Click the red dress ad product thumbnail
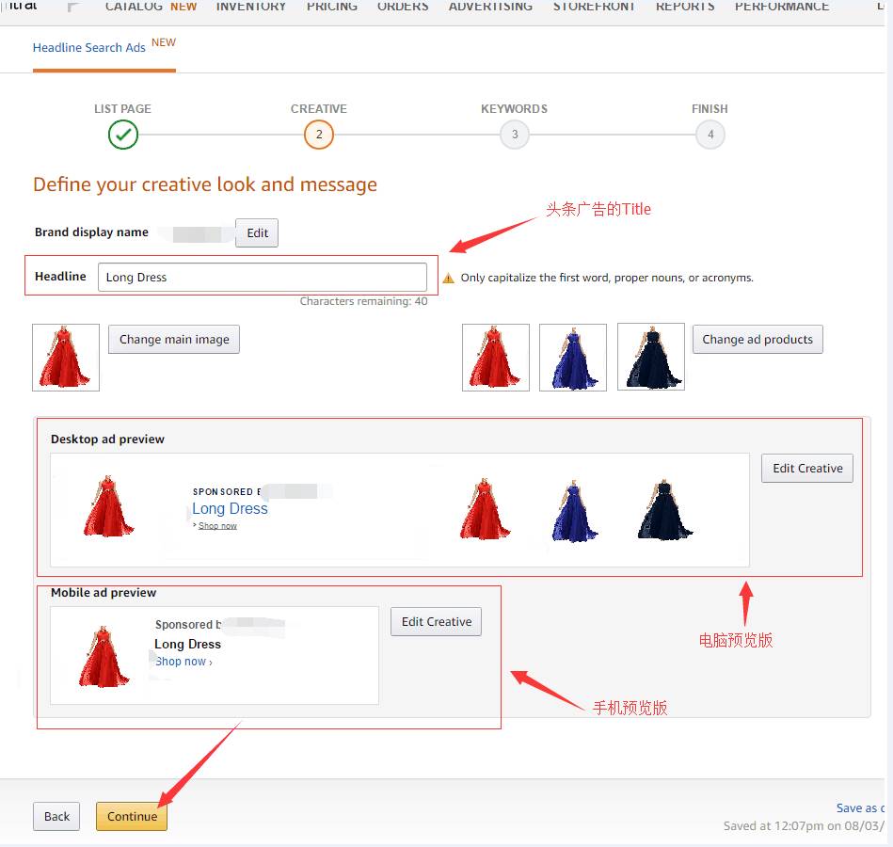This screenshot has width=893, height=847. pos(496,358)
